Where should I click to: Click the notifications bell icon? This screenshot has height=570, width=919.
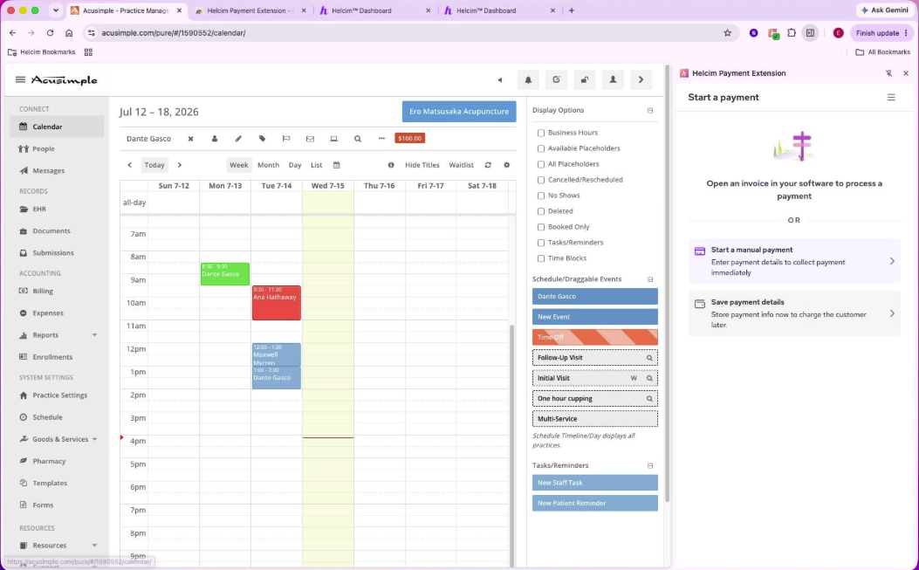(x=528, y=79)
